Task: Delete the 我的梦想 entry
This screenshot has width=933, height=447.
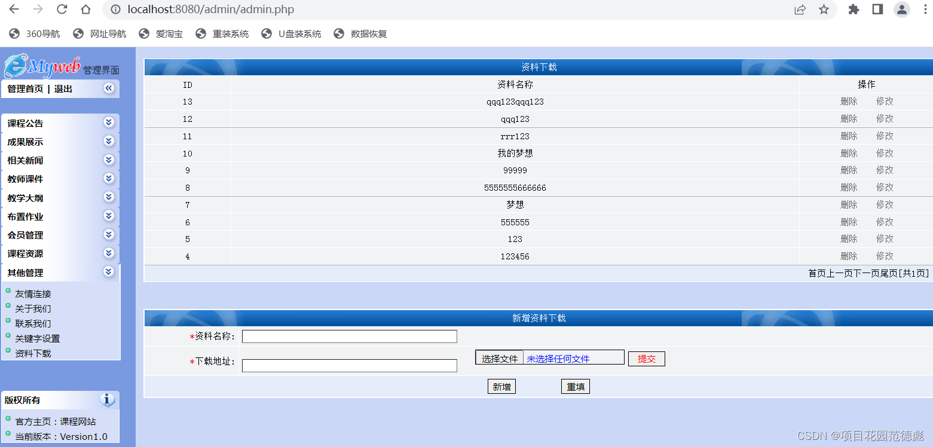Action: (x=849, y=154)
